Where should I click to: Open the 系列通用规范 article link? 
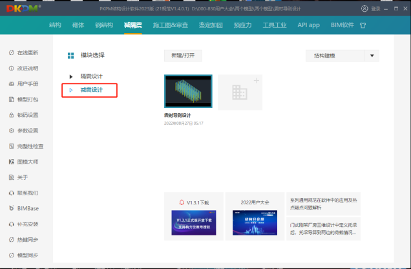coord(324,204)
